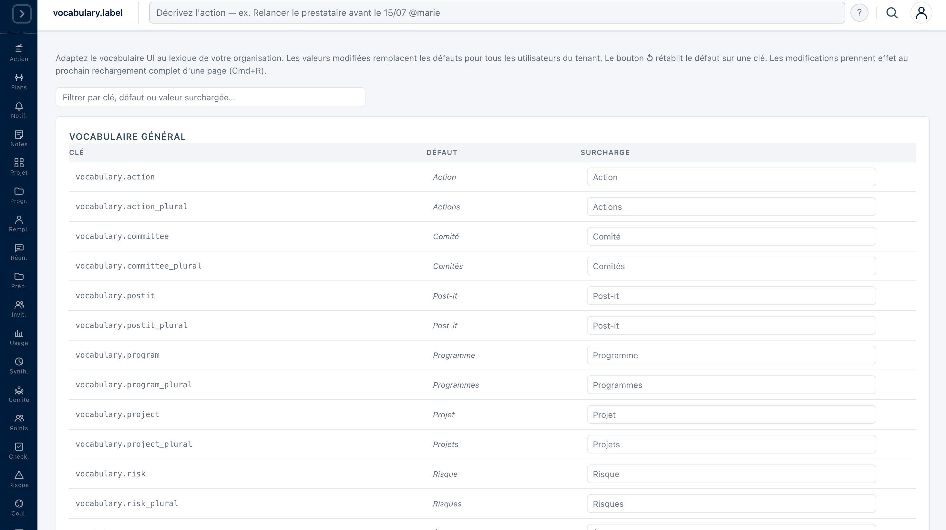Open search with the magnifier icon

892,13
